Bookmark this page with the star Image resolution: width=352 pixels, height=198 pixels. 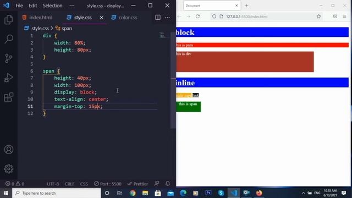[x=318, y=16]
